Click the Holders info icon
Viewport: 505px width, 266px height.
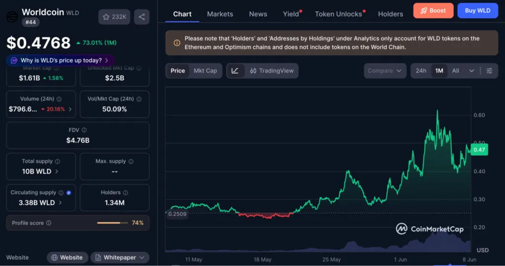(x=125, y=193)
